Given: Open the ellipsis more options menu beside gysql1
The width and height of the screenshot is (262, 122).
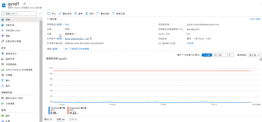Looking at the screenshot, I should point(30,4).
